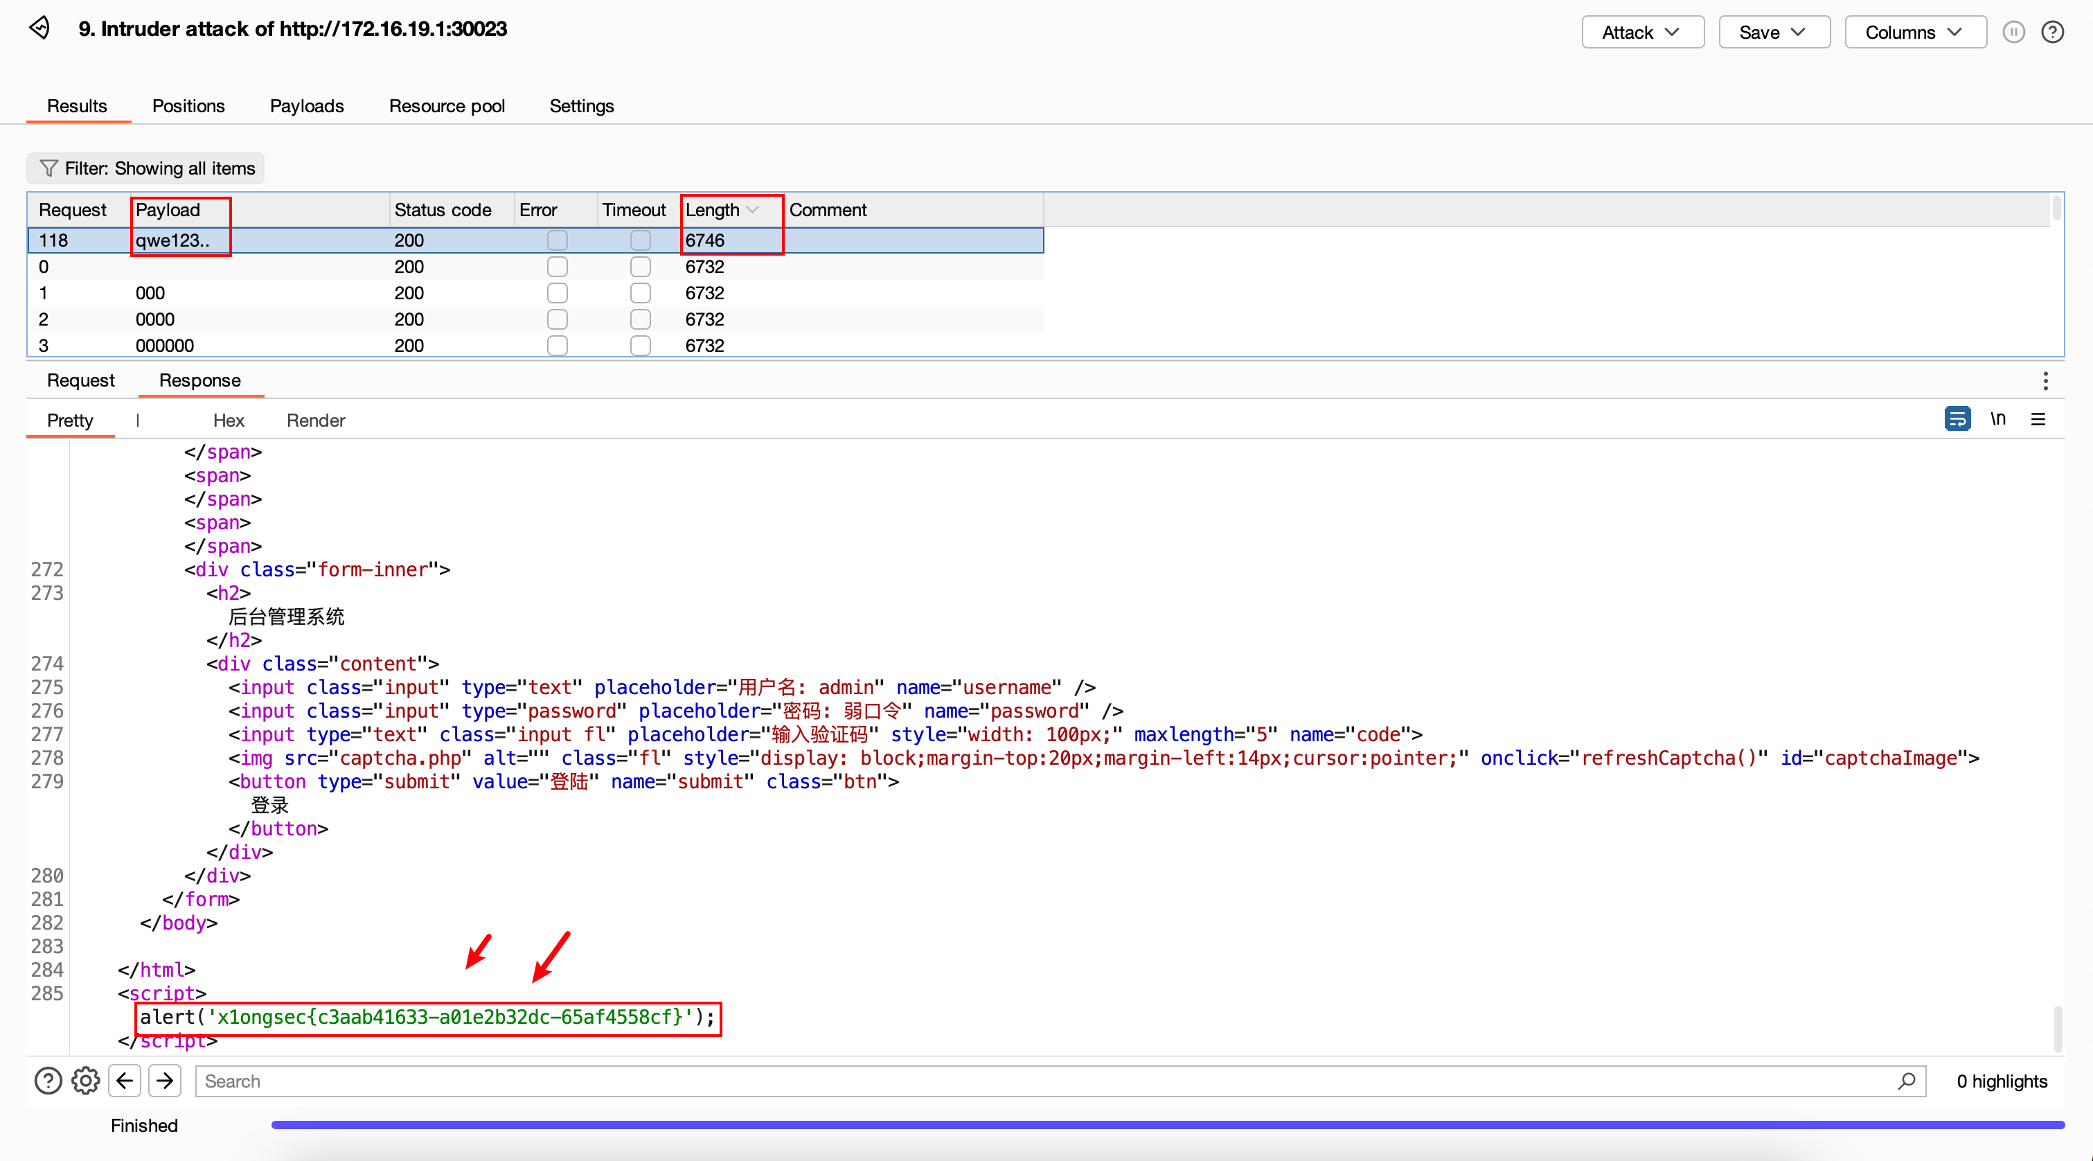
Task: Switch to the Payloads tab
Action: click(306, 105)
